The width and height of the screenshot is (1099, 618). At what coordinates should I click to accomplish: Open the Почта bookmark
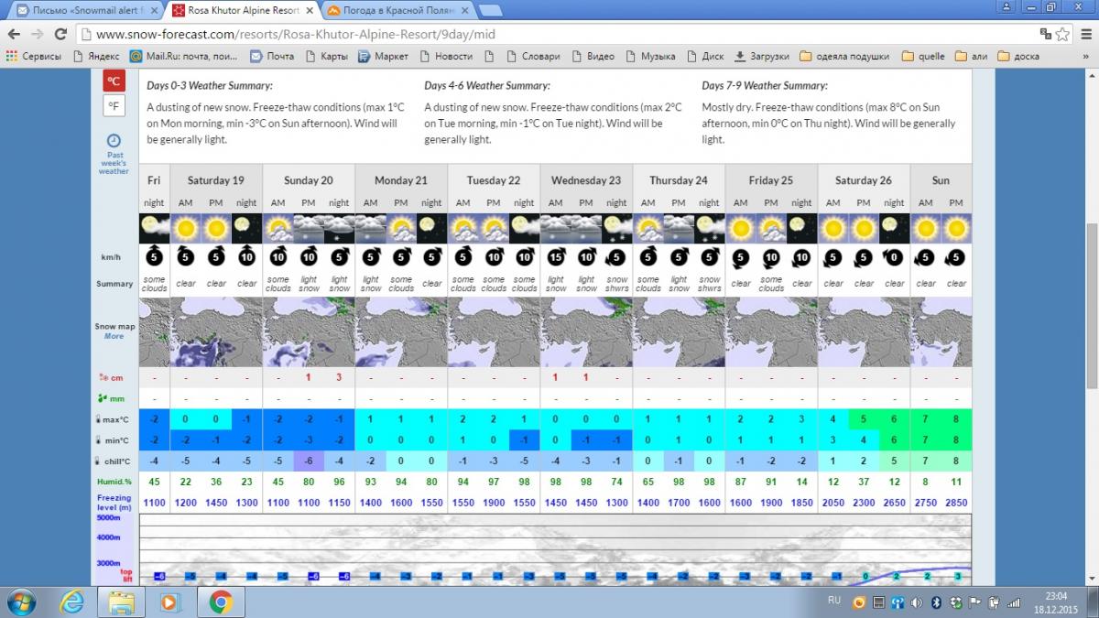point(272,56)
